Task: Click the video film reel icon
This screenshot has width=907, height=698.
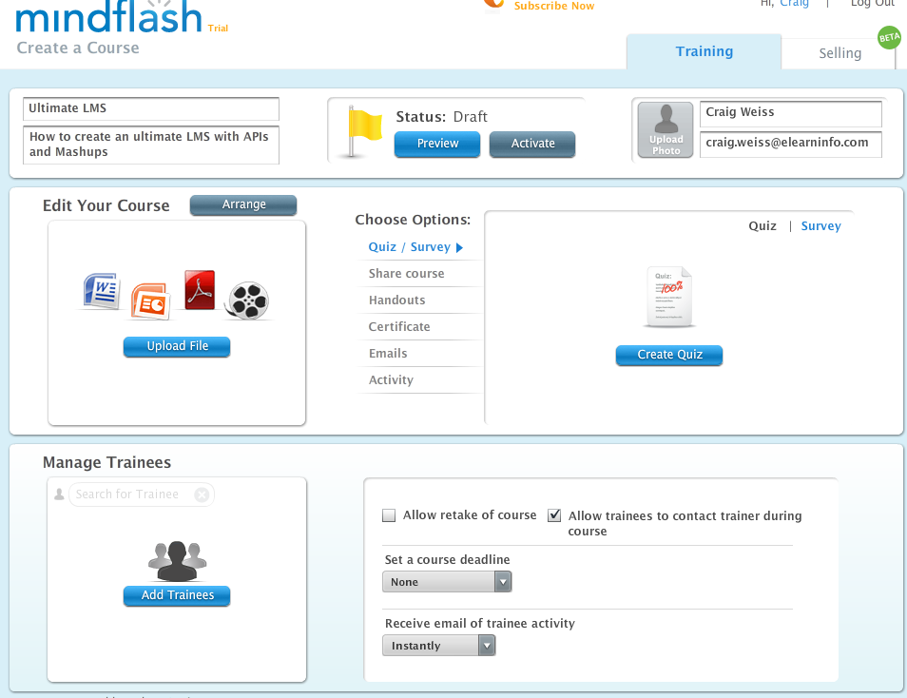Action: point(247,301)
